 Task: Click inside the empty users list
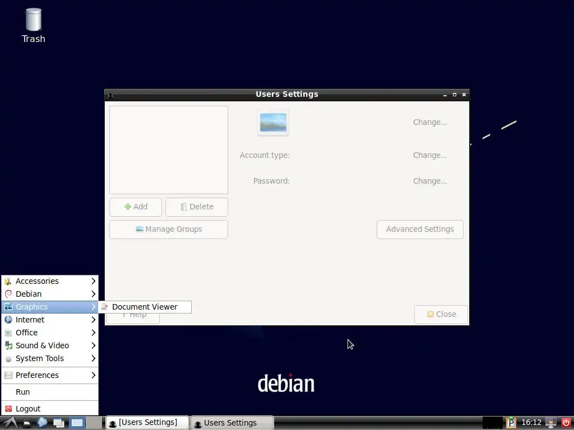[168, 150]
